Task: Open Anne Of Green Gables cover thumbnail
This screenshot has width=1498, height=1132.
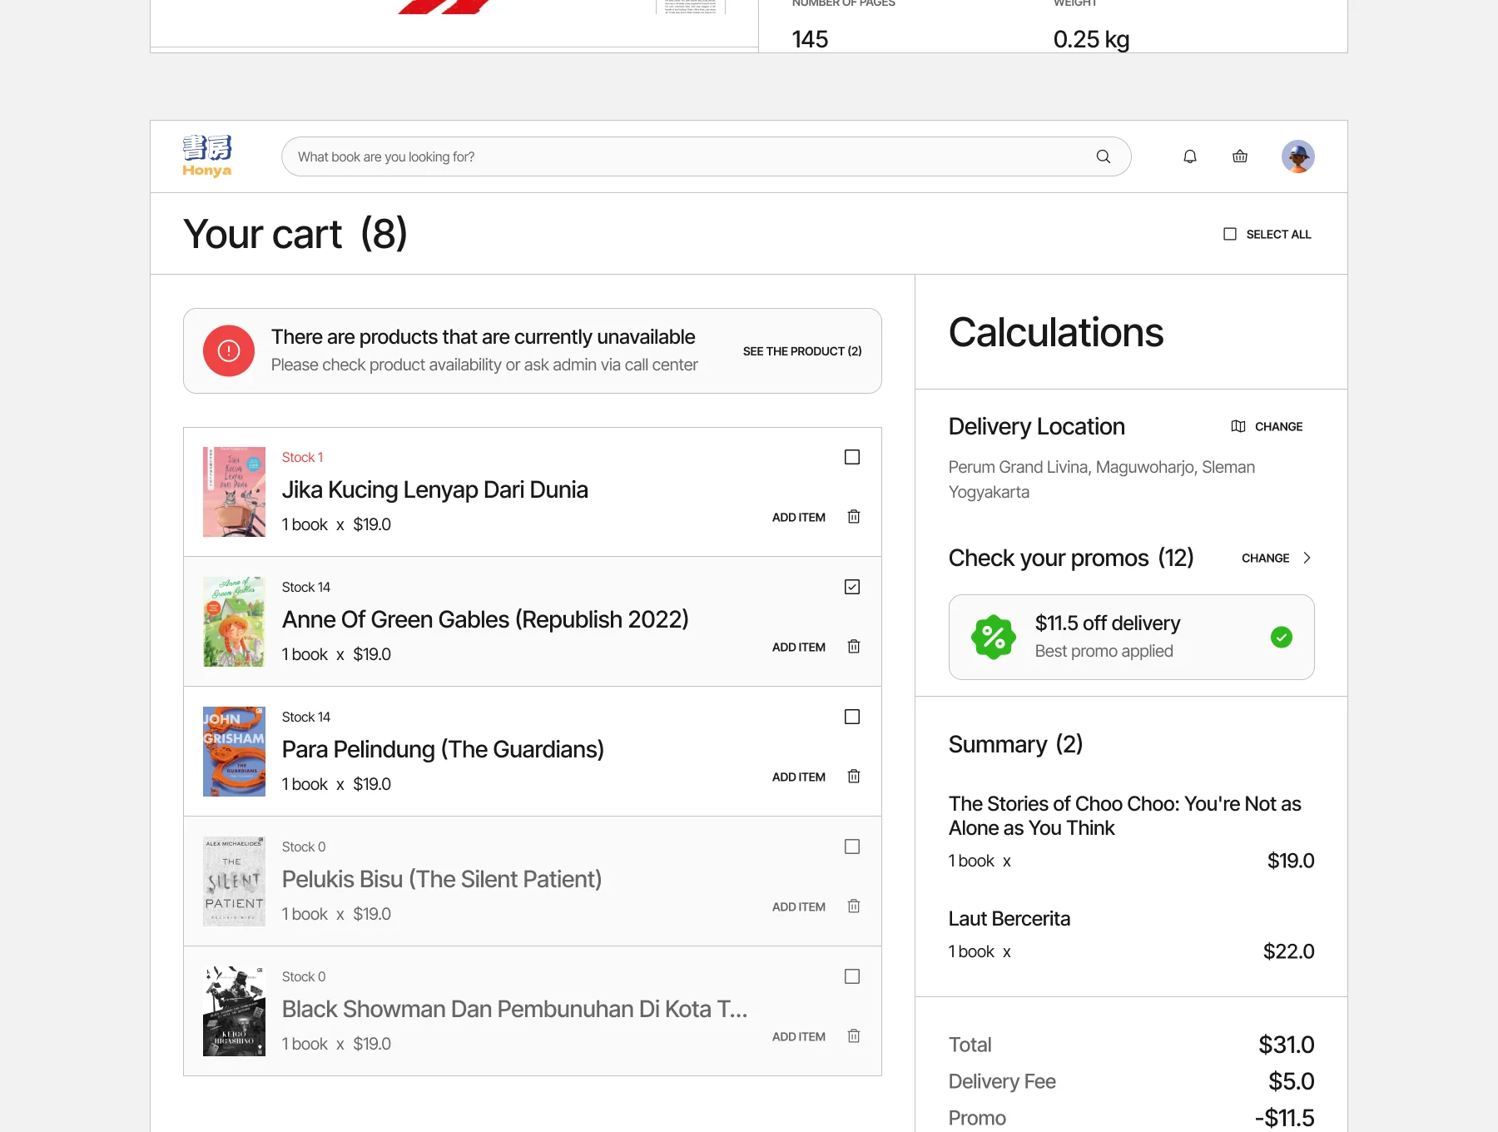Action: tap(235, 622)
